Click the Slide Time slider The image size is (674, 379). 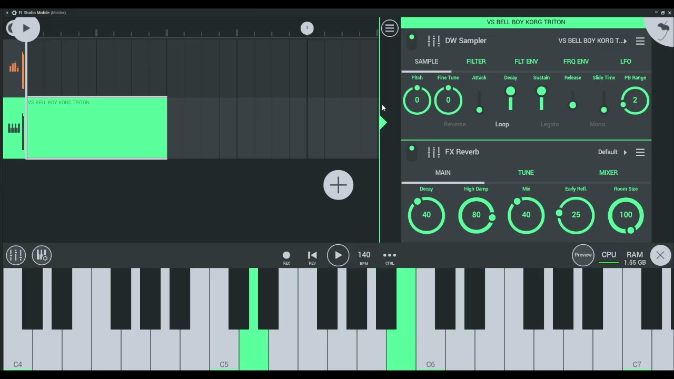[604, 101]
